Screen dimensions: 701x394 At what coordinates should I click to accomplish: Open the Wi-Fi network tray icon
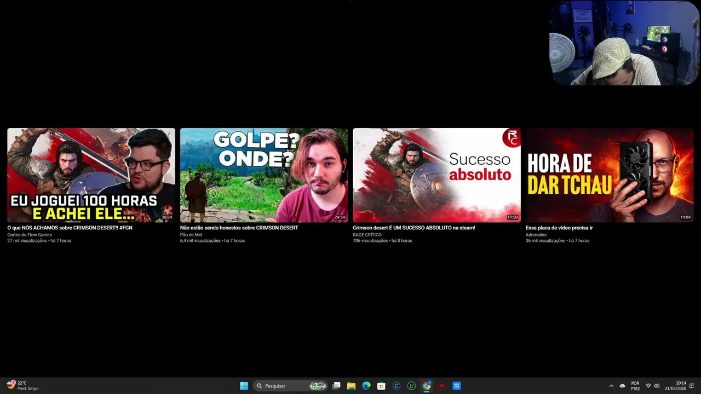pos(648,386)
